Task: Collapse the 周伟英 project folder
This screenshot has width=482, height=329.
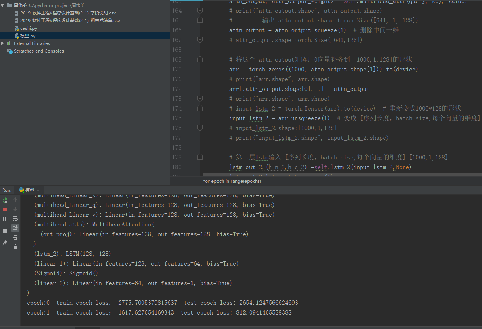Action: [3, 5]
